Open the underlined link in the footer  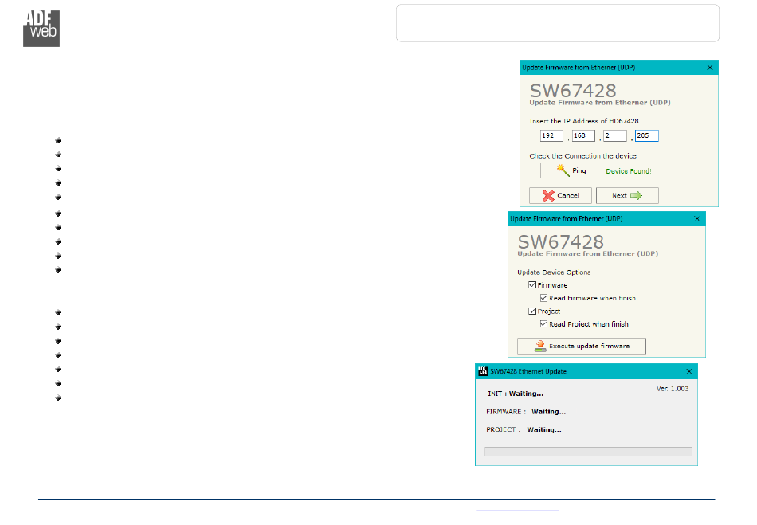click(x=517, y=510)
